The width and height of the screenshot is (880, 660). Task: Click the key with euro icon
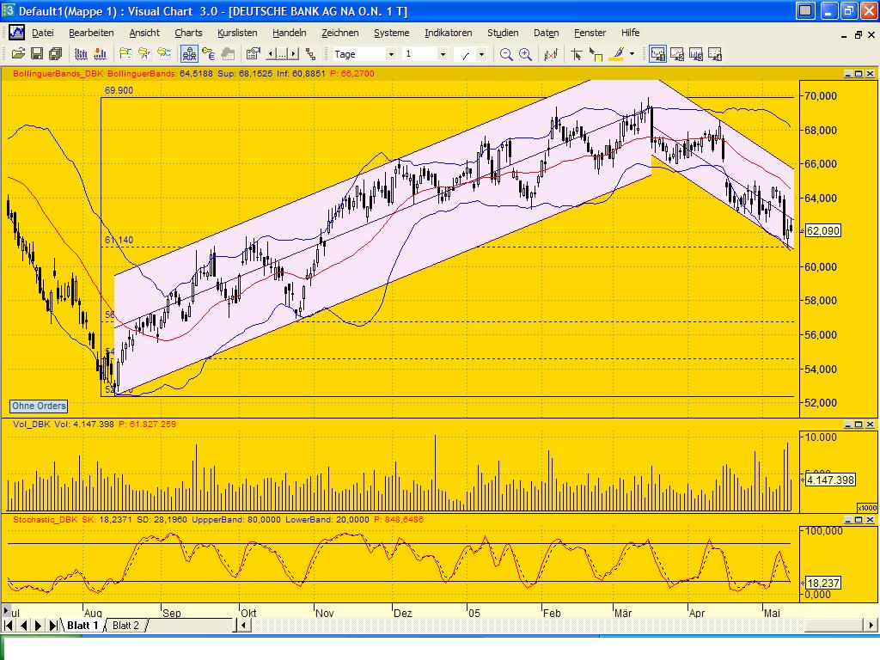(x=209, y=54)
